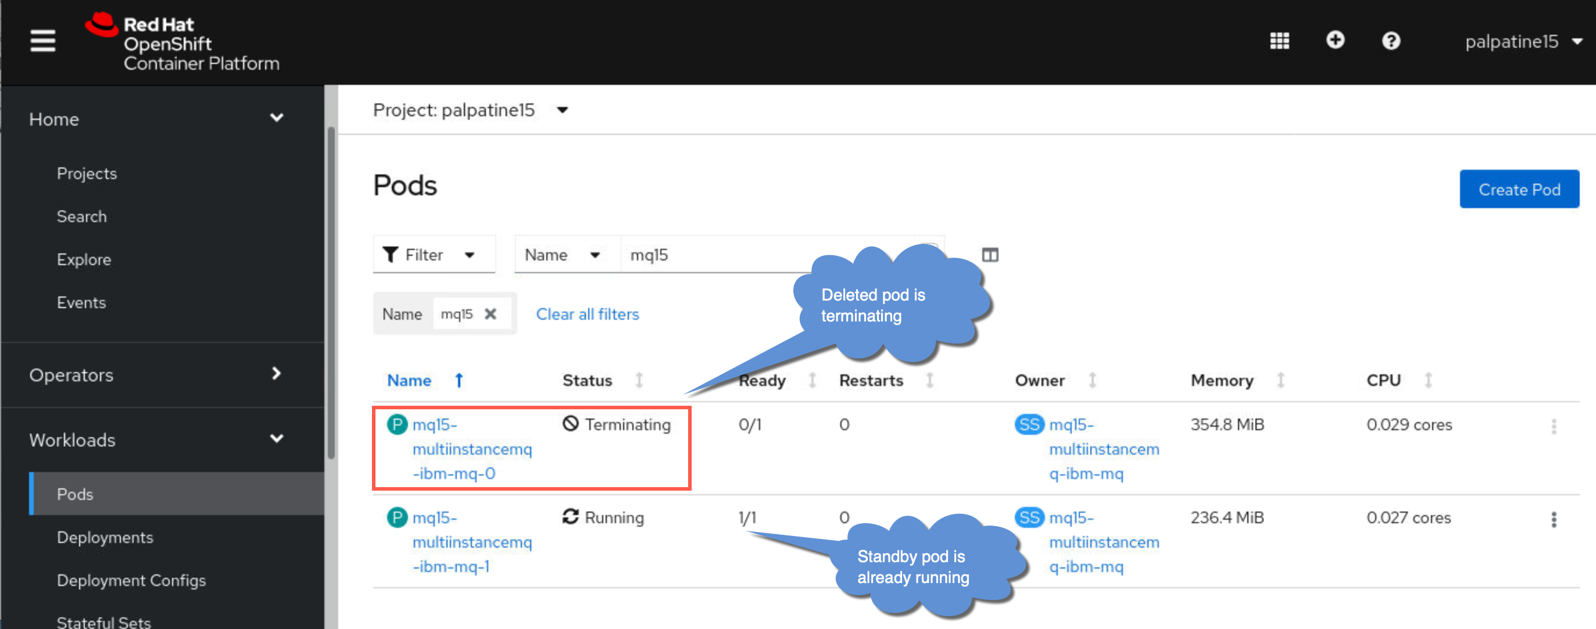Open the application launcher grid icon
The height and width of the screenshot is (629, 1596).
tap(1279, 41)
